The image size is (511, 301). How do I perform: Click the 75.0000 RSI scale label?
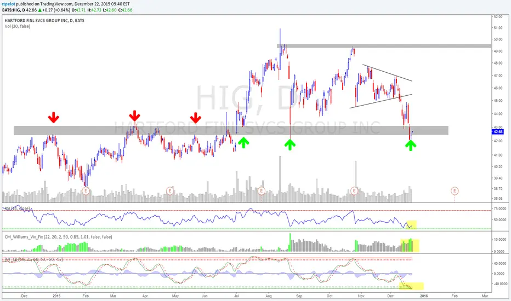499,209
